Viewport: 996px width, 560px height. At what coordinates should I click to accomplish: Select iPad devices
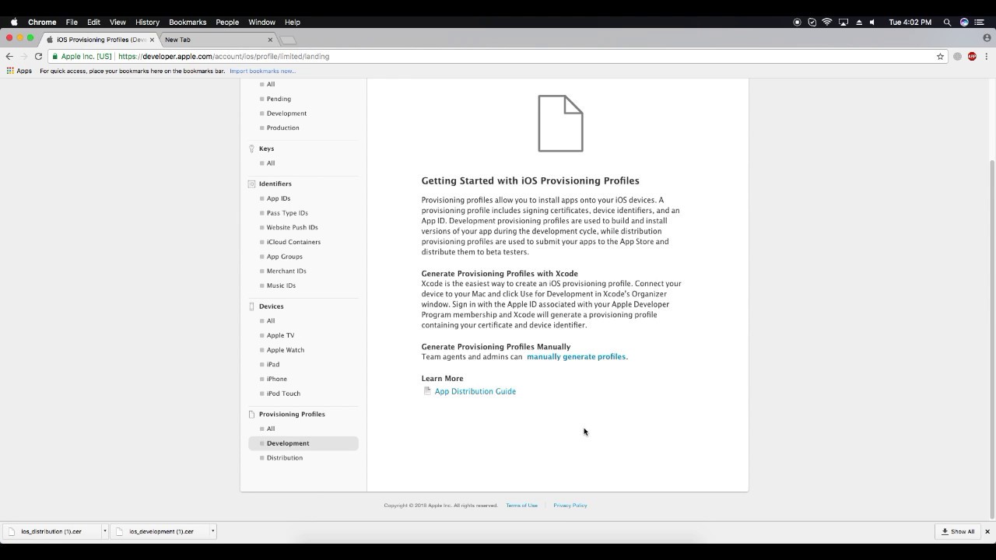point(273,364)
